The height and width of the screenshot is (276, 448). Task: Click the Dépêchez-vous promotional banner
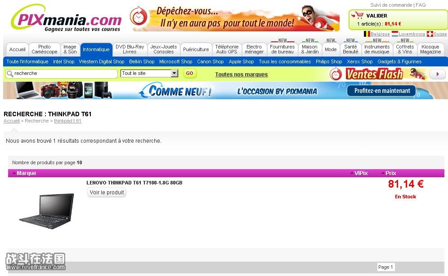235,18
